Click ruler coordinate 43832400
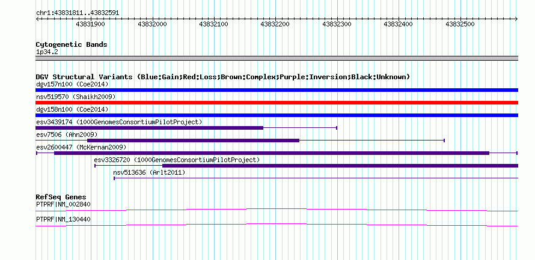Viewport: 535px width, 260px height. coord(399,24)
